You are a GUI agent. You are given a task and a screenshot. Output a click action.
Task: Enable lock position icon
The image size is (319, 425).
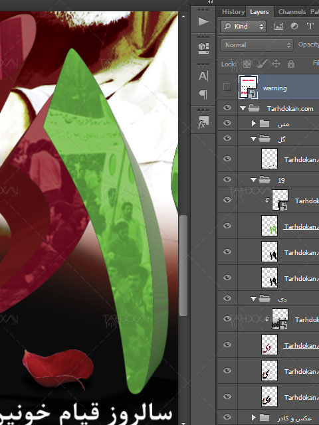coord(276,64)
